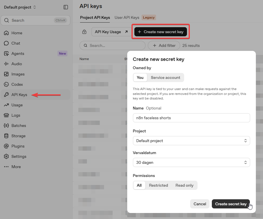Click the Settings gear icon
The image size is (263, 219).
tap(6, 156)
